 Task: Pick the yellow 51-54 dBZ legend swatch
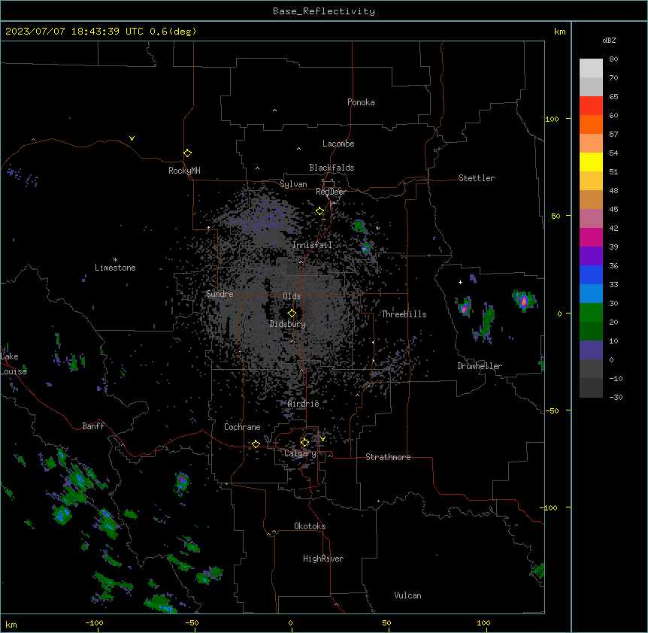[x=591, y=162]
